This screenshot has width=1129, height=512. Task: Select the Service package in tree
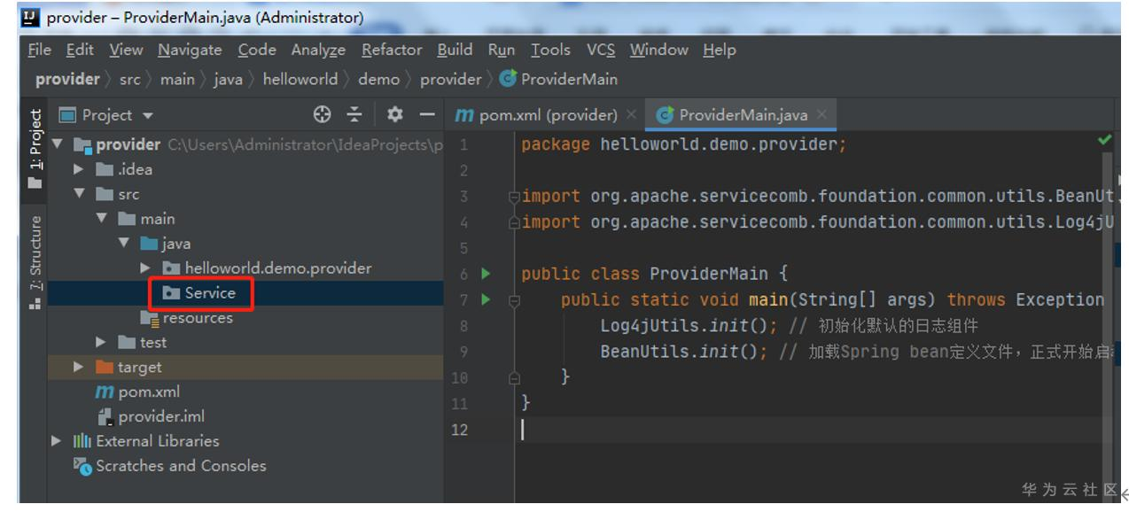click(209, 293)
